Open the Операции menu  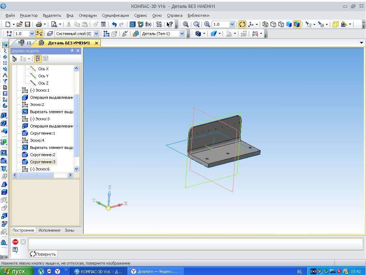(88, 15)
